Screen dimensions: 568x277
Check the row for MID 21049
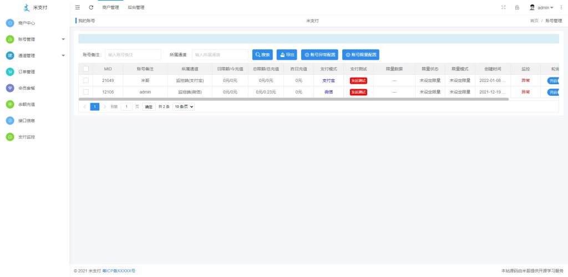point(86,80)
